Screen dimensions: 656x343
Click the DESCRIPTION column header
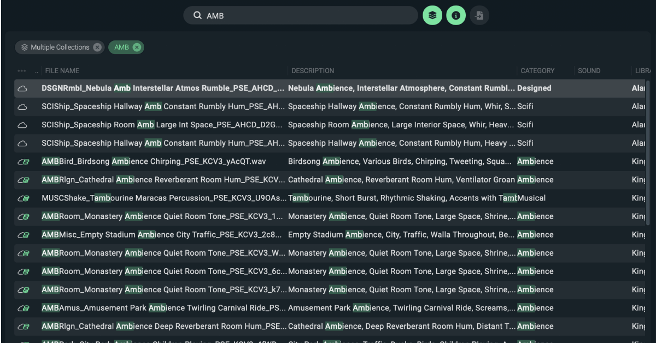click(x=312, y=70)
